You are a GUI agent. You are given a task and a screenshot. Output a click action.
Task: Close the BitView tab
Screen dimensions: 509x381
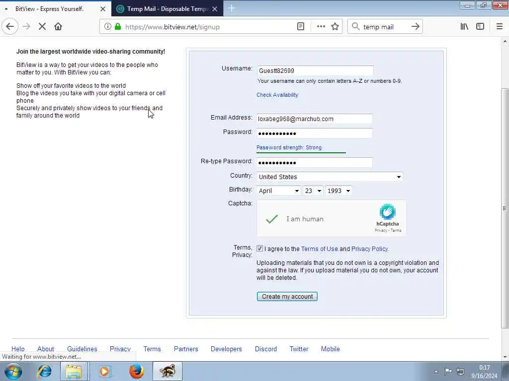point(103,9)
